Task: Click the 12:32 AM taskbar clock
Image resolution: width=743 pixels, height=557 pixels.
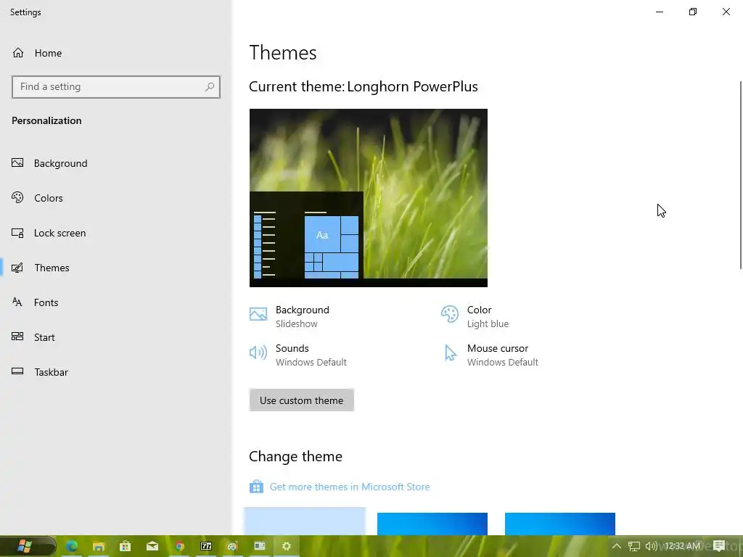Action: pos(682,546)
